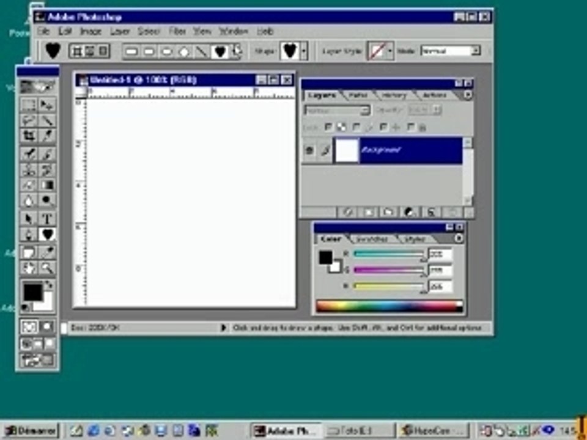Screen dimensions: 587x440
Task: Switch to Standard editing mode
Action: [x=29, y=326]
